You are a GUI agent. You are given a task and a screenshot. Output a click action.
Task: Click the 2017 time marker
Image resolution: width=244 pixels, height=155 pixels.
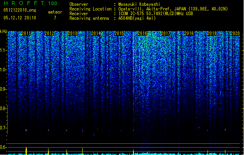tap(166, 33)
